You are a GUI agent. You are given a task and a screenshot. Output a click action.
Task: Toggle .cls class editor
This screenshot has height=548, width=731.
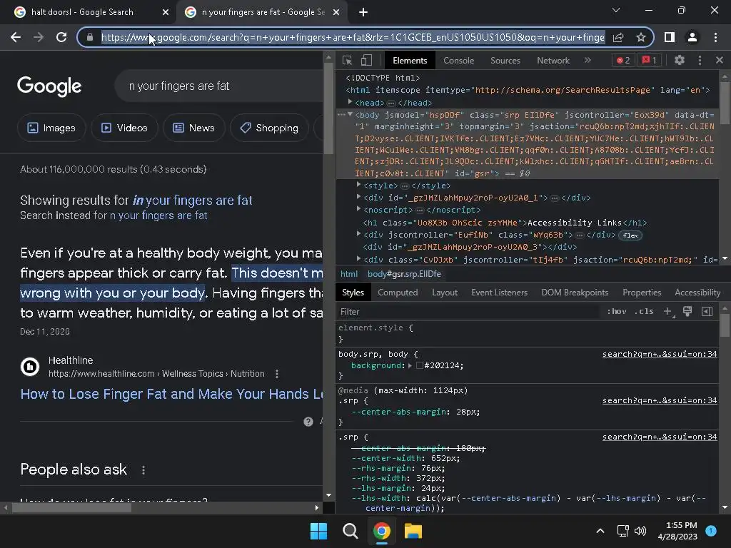click(x=645, y=311)
